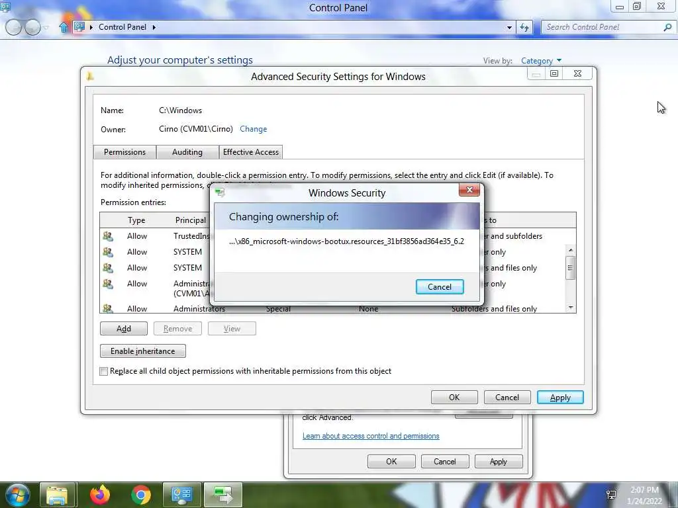678x508 pixels.
Task: Select the bottom Administrators Special row
Action: click(x=333, y=308)
